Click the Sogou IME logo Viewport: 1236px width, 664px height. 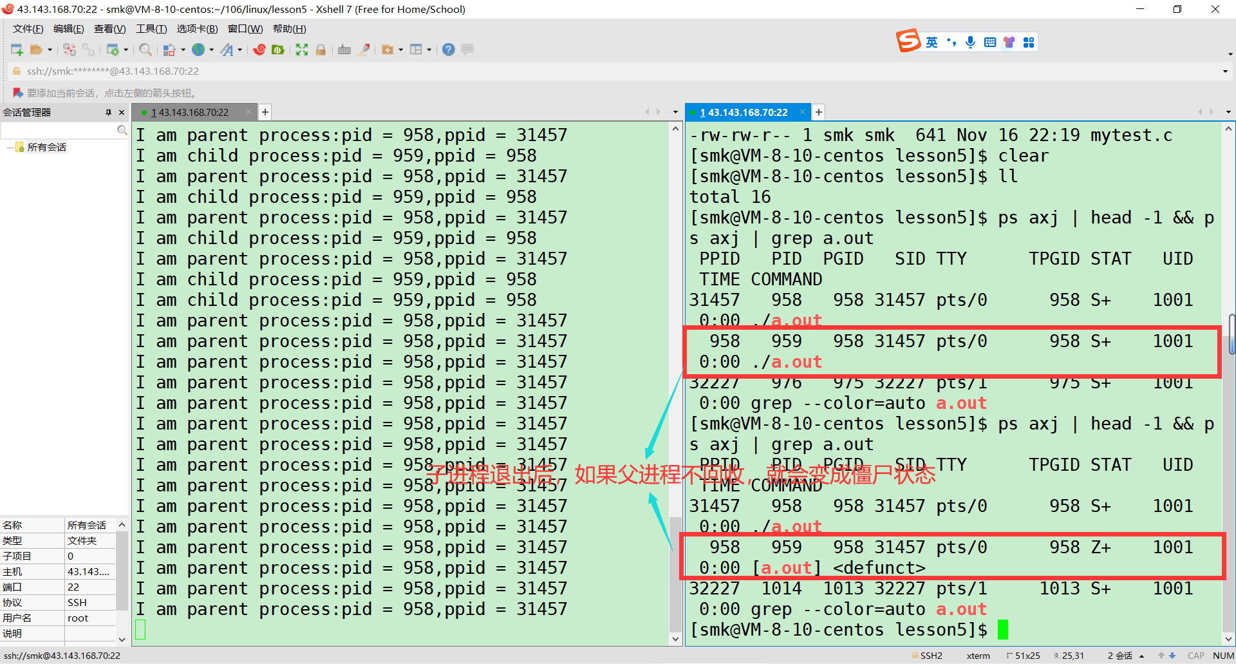pos(908,41)
